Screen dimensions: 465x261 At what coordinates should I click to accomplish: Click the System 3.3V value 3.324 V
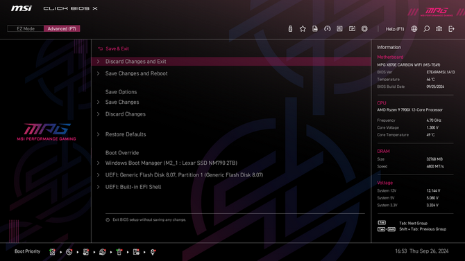432,205
